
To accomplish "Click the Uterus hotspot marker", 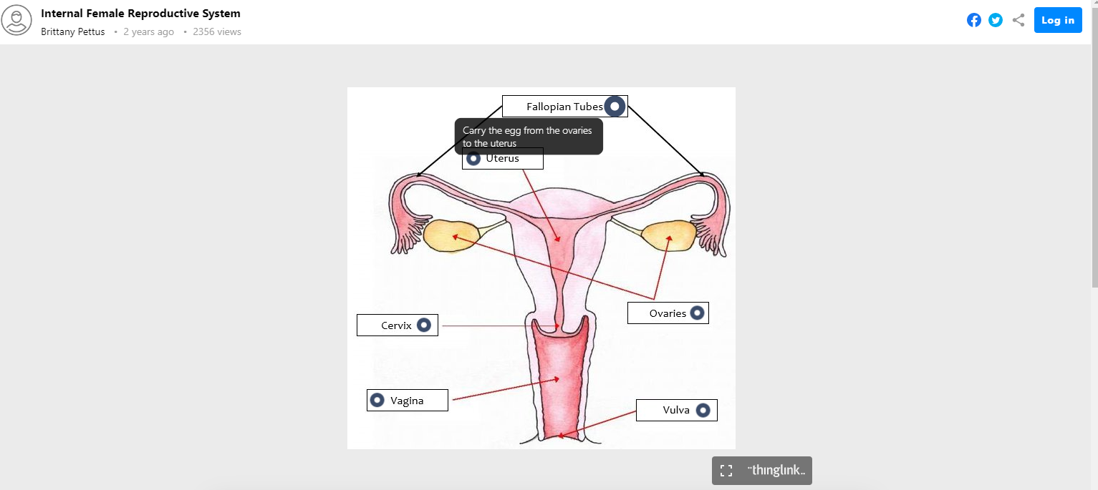I will point(473,159).
